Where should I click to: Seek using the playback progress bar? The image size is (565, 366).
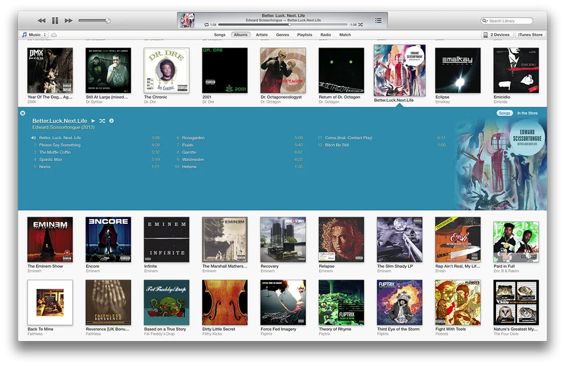282,25
